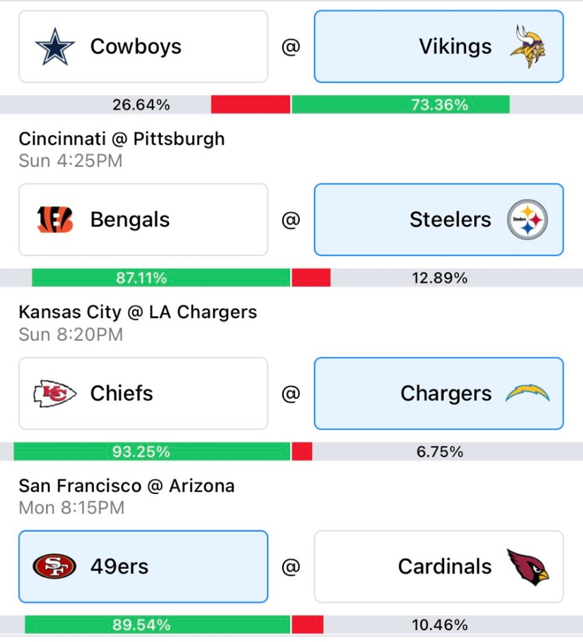
Task: Click the 87.11% Bengals pick bar
Action: pos(161,278)
